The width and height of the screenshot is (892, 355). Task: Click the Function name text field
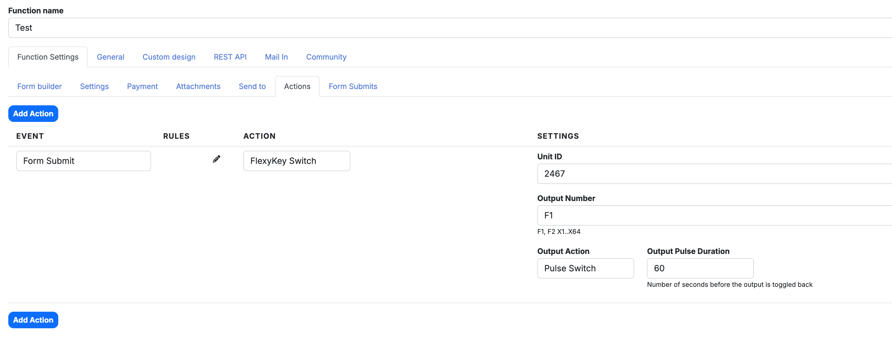[450, 28]
